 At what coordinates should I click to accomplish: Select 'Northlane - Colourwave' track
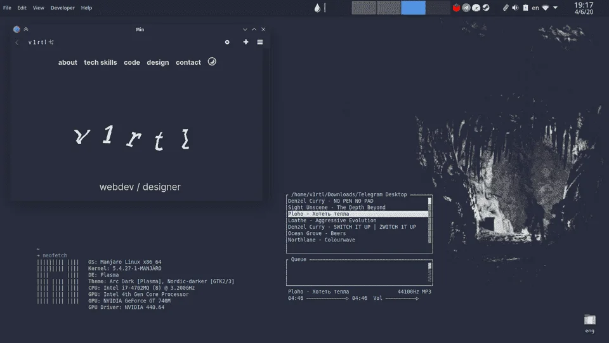click(x=322, y=240)
